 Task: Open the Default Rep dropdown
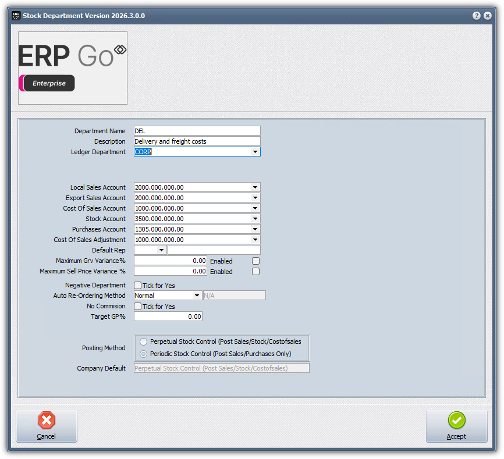coord(161,250)
